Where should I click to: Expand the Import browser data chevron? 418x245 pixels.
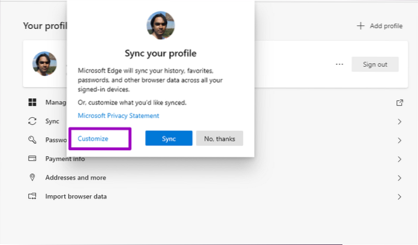(x=399, y=196)
